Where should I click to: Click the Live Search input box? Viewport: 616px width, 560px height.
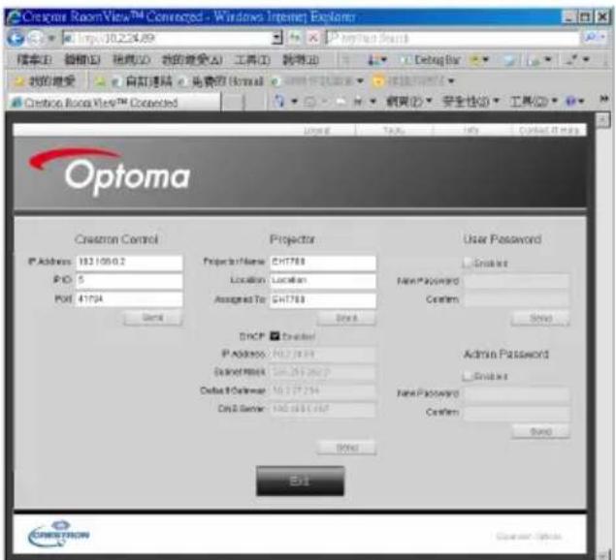(453, 38)
